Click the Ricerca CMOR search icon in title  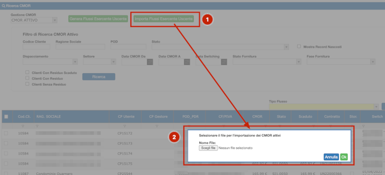tap(3, 5)
